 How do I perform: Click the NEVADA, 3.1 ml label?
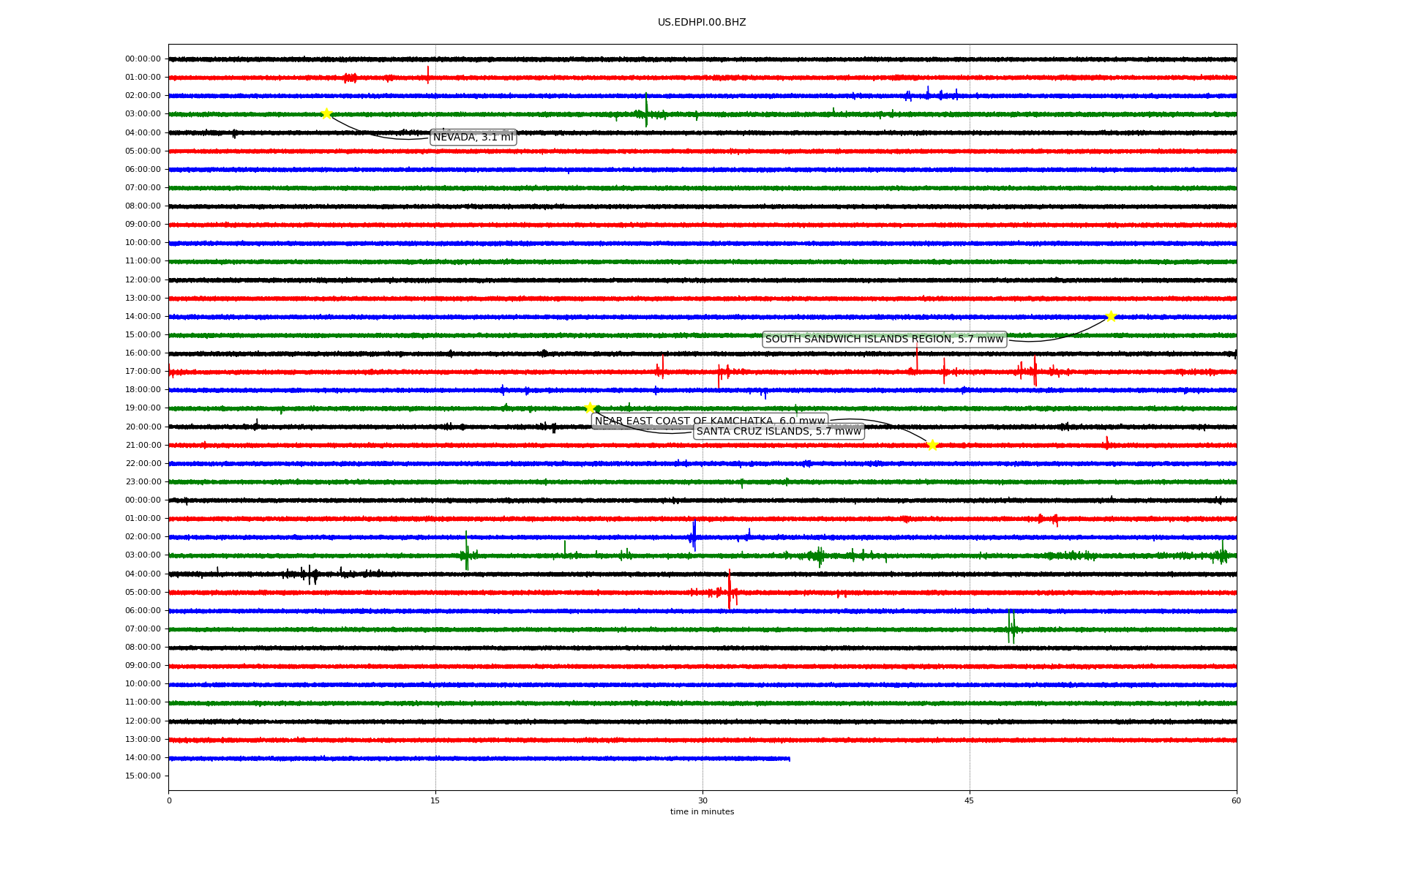473,138
